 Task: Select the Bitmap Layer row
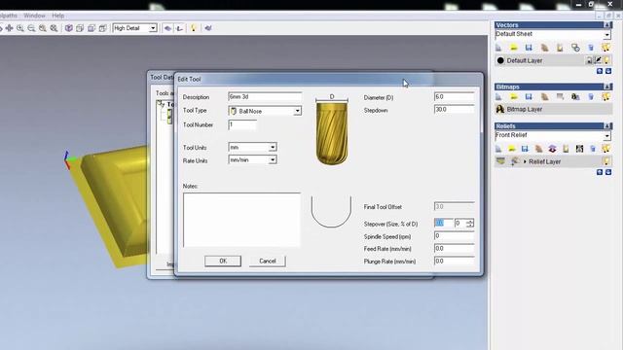pyautogui.click(x=553, y=109)
